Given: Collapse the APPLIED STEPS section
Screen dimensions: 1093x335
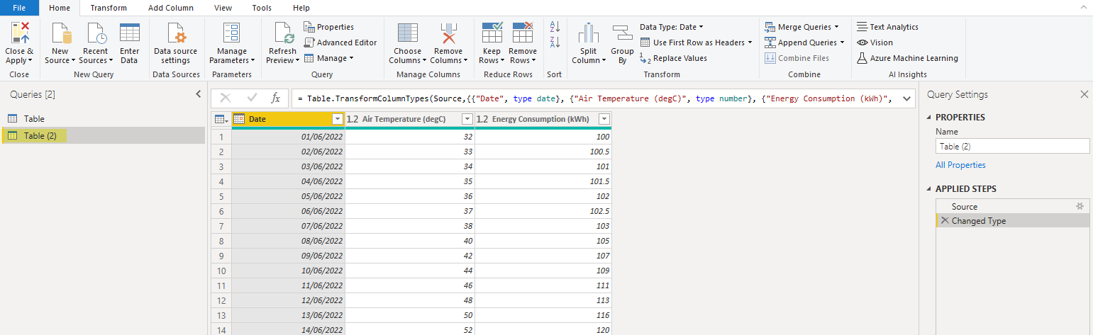Looking at the screenshot, I should [930, 189].
